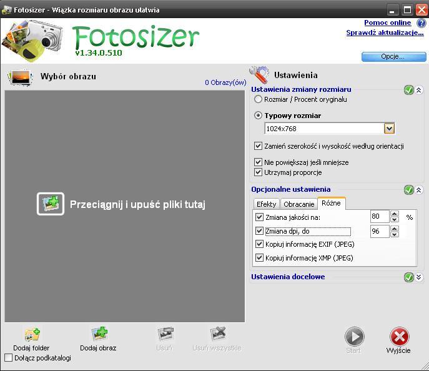Click the quality percent field showing 80
The width and height of the screenshot is (429, 371).
(x=380, y=216)
